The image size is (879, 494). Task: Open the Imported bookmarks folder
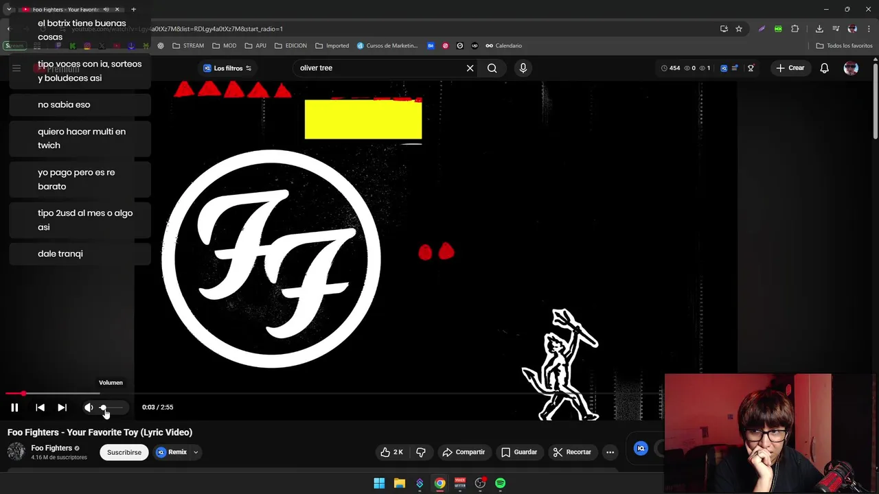tap(332, 46)
